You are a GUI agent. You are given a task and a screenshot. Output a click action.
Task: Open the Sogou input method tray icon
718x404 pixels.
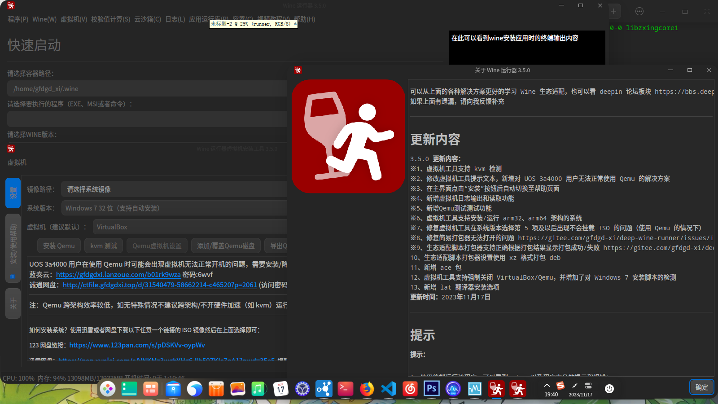560,386
